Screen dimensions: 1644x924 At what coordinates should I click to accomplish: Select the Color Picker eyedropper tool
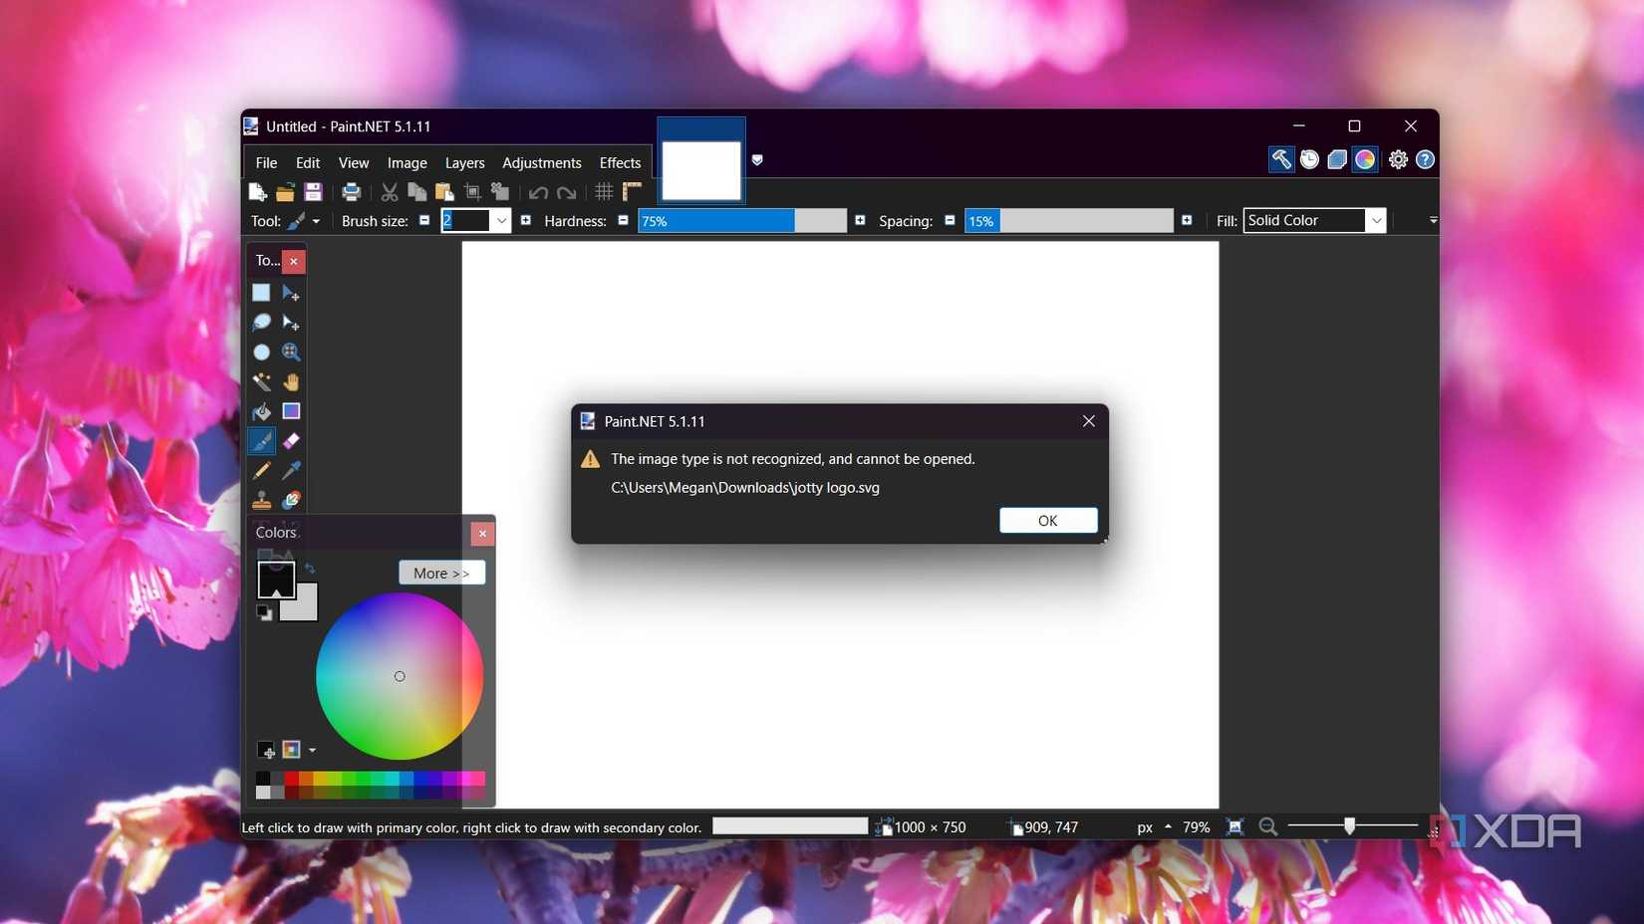click(291, 471)
